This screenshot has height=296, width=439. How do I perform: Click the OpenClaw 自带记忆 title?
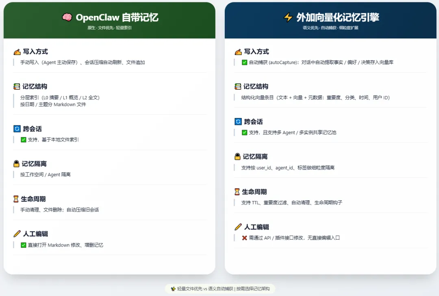[x=117, y=17]
